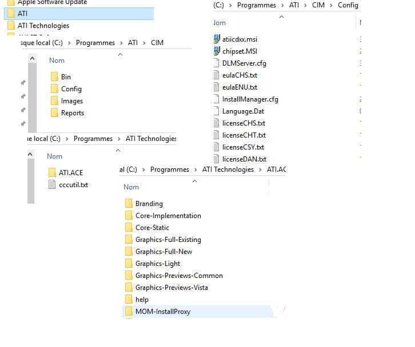Open the Core-Static folder icon
415x347 pixels.
[x=129, y=228]
